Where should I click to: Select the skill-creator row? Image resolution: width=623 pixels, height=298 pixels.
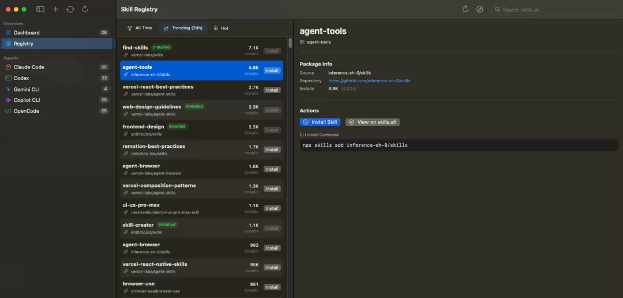tap(201, 228)
